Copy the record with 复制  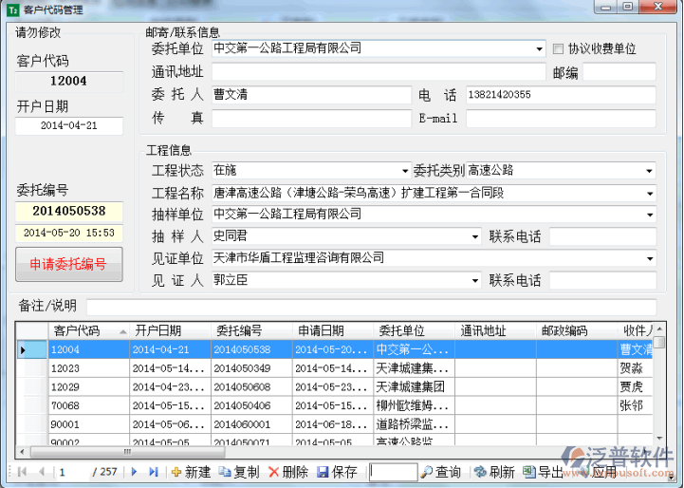point(239,472)
